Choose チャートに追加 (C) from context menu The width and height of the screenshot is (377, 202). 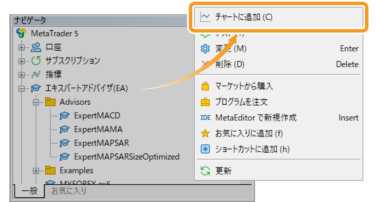[x=278, y=17]
